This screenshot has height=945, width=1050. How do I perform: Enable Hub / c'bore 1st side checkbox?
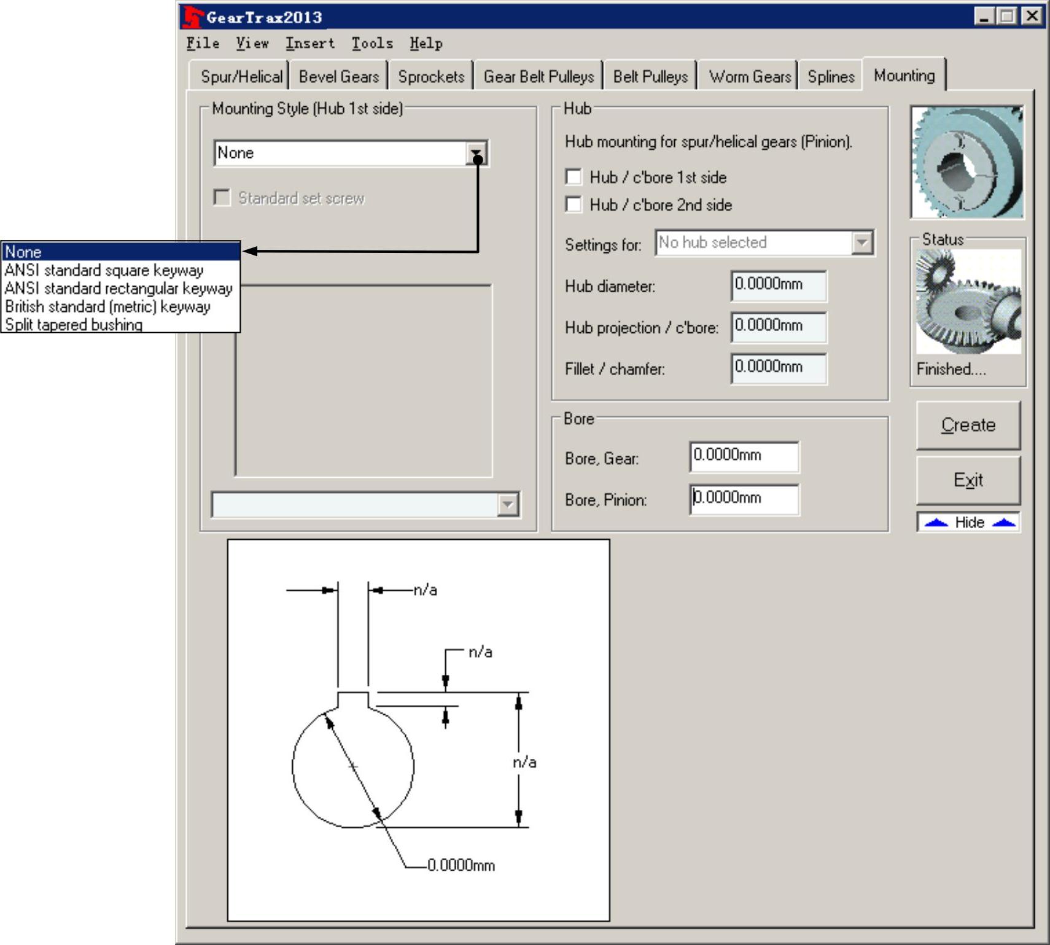click(574, 177)
